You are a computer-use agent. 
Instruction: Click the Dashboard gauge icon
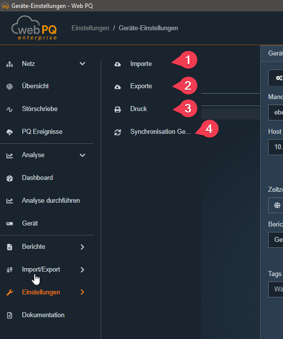[9, 178]
